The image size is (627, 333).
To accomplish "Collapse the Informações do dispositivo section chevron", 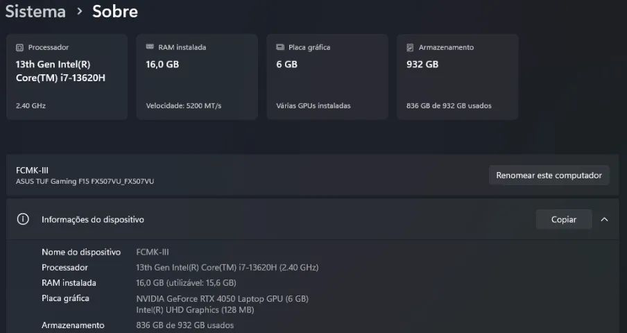I will 605,219.
